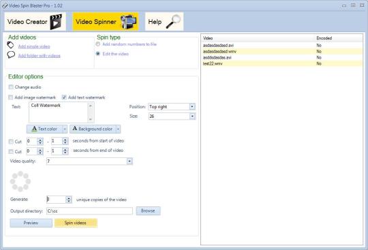Click the Preview button
Image resolution: width=368 pixels, height=250 pixels.
point(31,223)
